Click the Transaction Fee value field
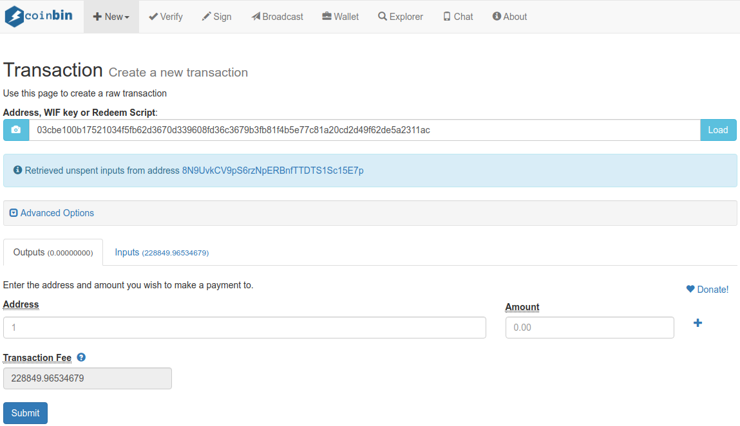The height and width of the screenshot is (426, 740). tap(88, 378)
